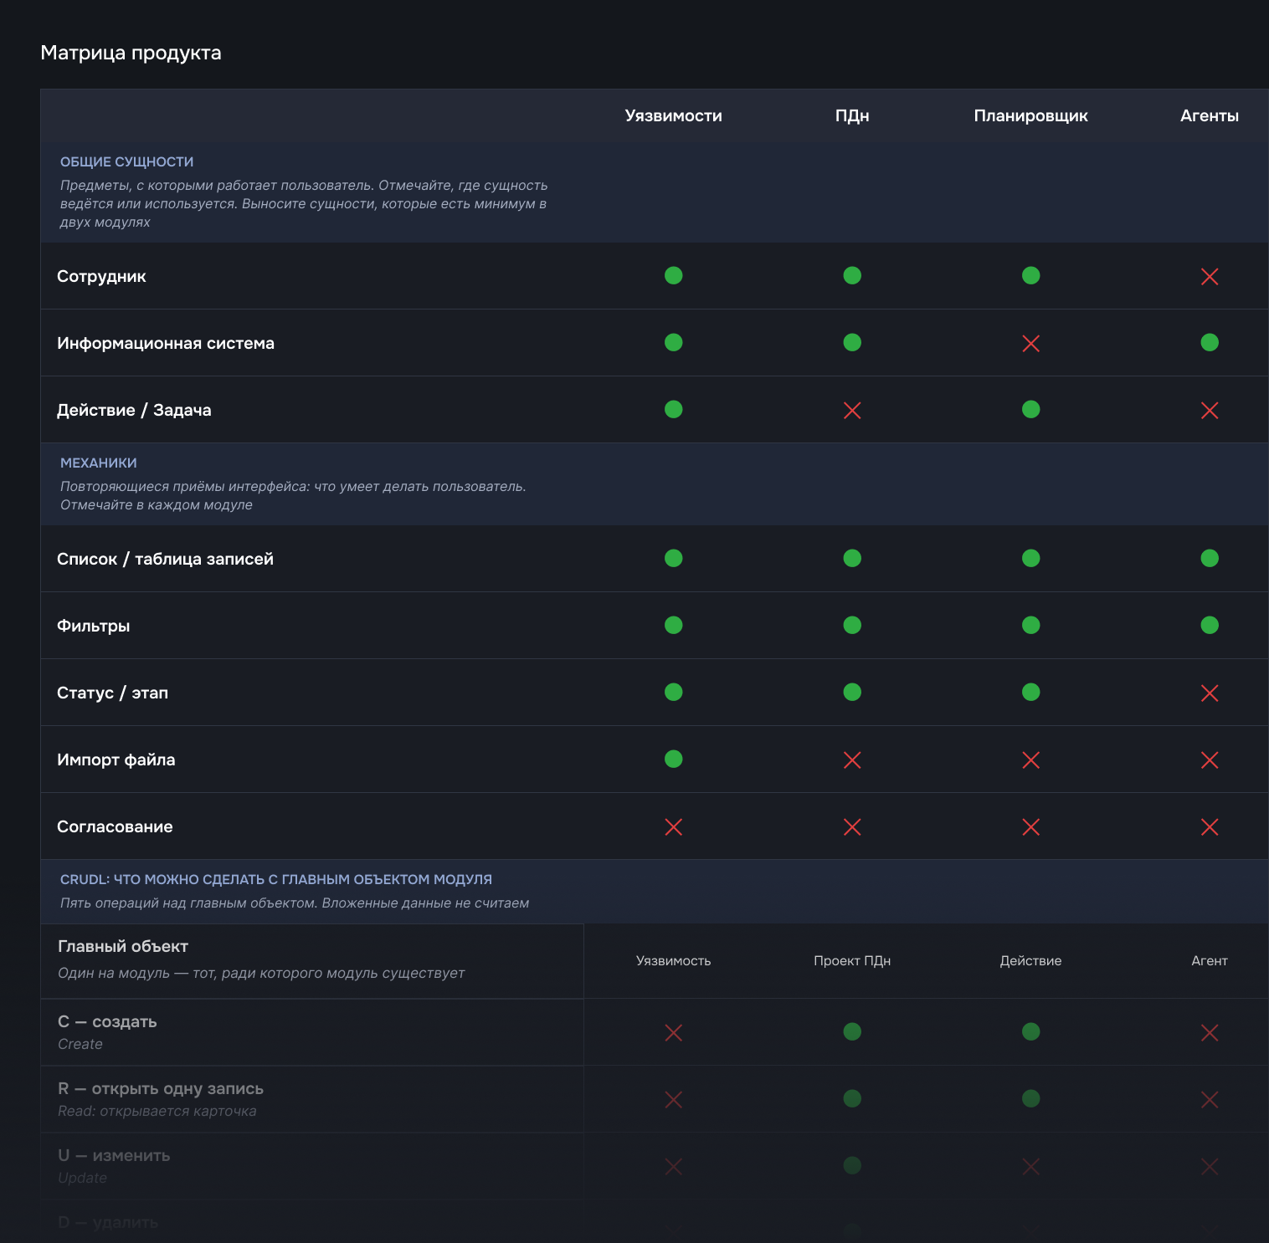Click the Механики section title
The height and width of the screenshot is (1243, 1269).
click(98, 463)
